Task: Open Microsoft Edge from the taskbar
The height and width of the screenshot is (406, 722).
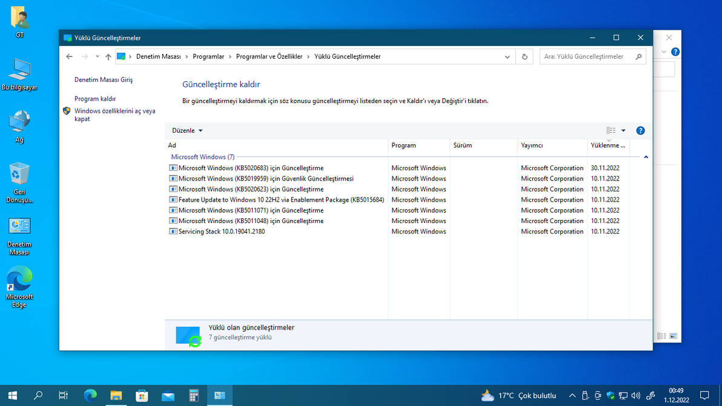Action: [x=90, y=395]
